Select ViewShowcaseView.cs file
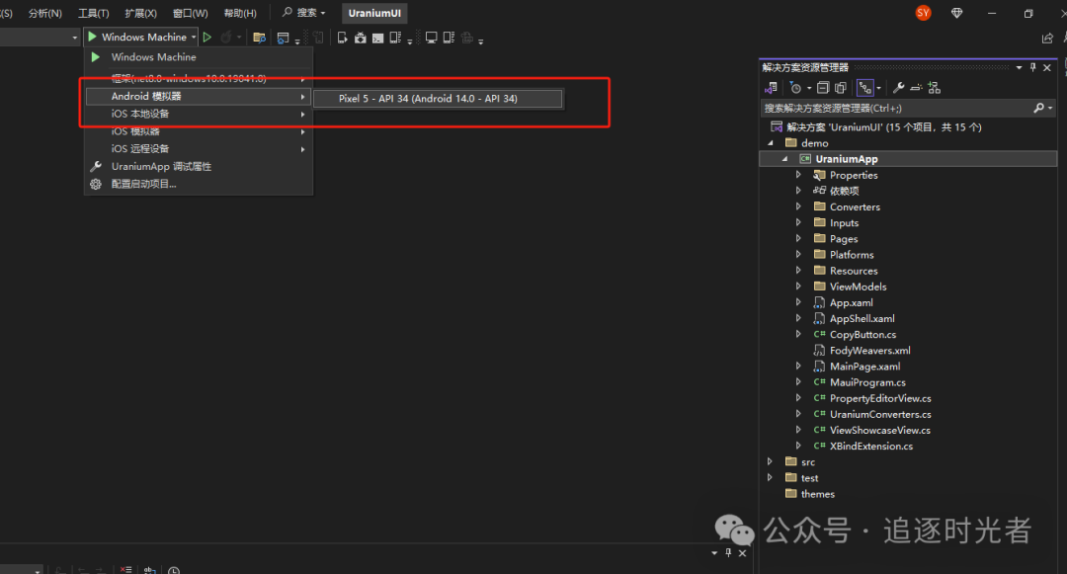1067x574 pixels. point(879,430)
